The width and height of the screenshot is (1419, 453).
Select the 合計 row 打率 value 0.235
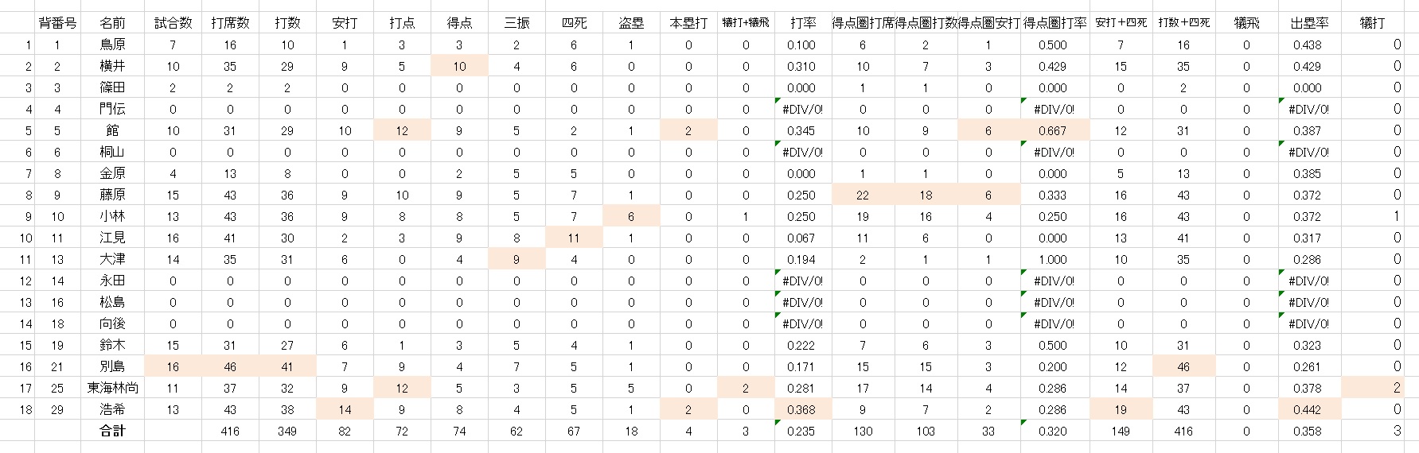tap(802, 431)
